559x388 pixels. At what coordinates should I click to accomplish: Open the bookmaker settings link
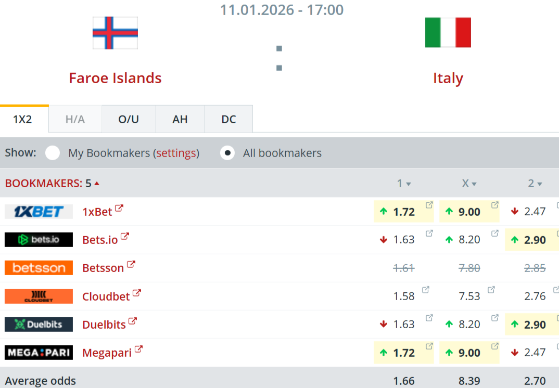click(176, 153)
